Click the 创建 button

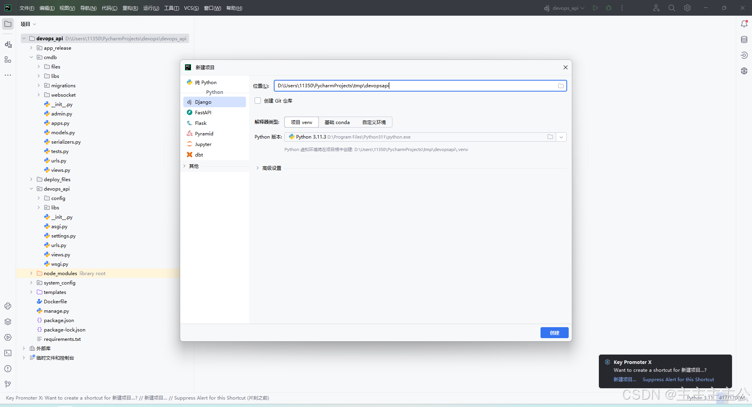pyautogui.click(x=554, y=333)
